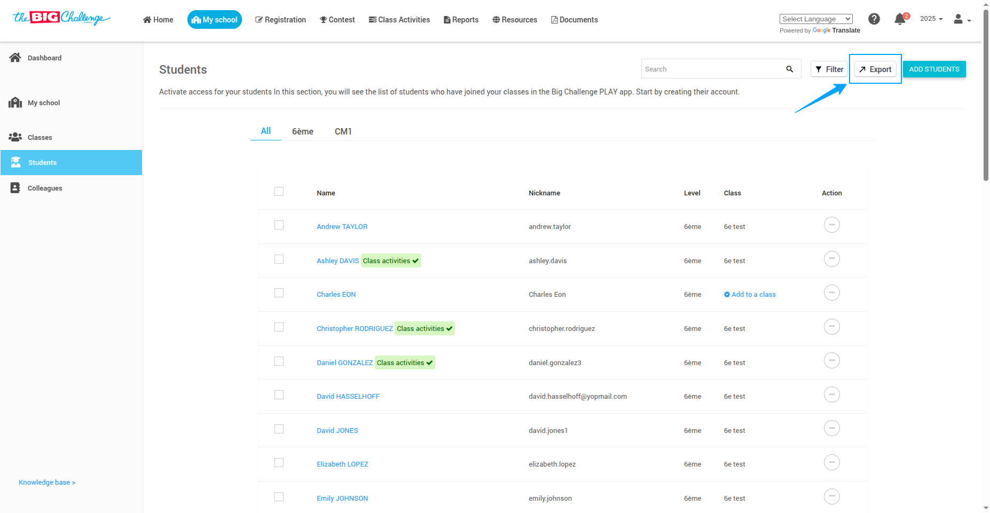
Task: Click The Big Challenge logo
Action: point(61,18)
